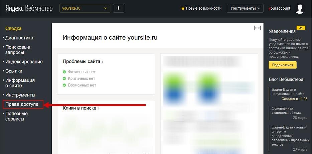312x154 pixels.
Task: Expand Индексирование sidebar section
Action: click(x=24, y=62)
